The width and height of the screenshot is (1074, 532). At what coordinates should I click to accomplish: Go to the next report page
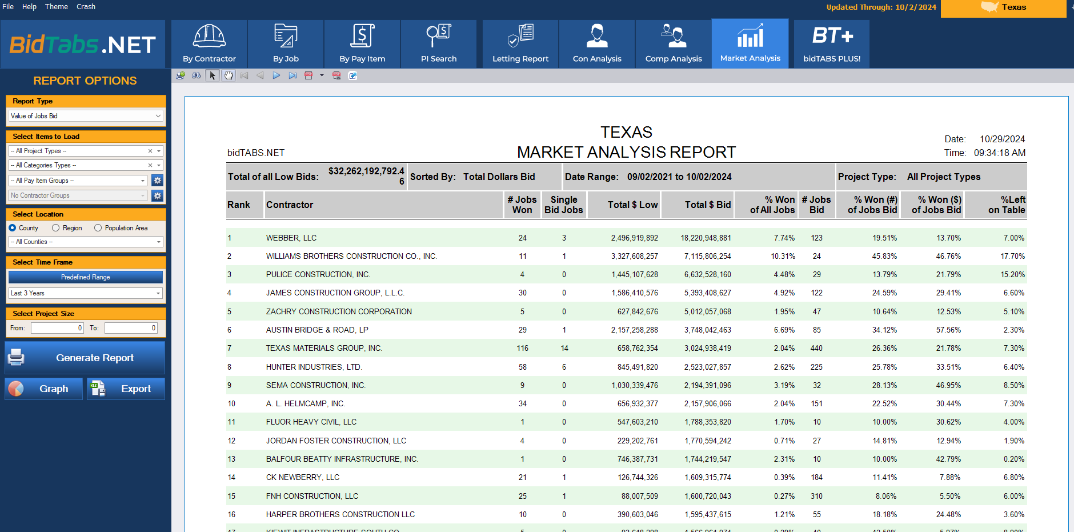click(x=276, y=75)
